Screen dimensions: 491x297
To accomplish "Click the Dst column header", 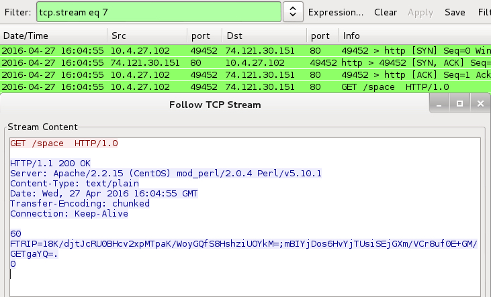I will (234, 36).
